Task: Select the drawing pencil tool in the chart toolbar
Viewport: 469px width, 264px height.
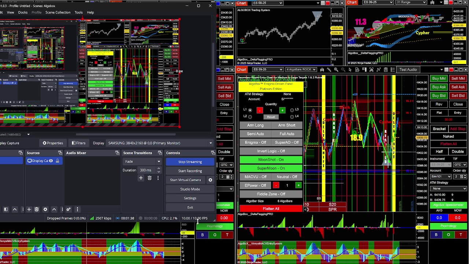Action: click(x=329, y=70)
